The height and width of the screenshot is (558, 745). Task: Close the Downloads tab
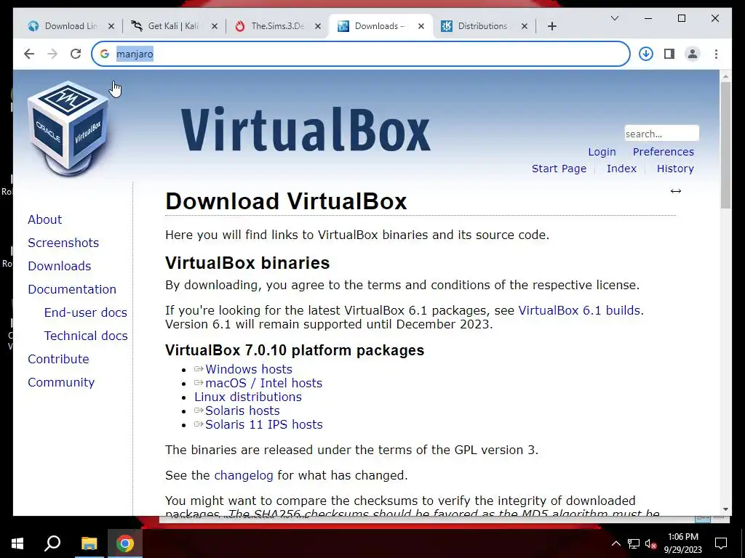click(x=421, y=26)
